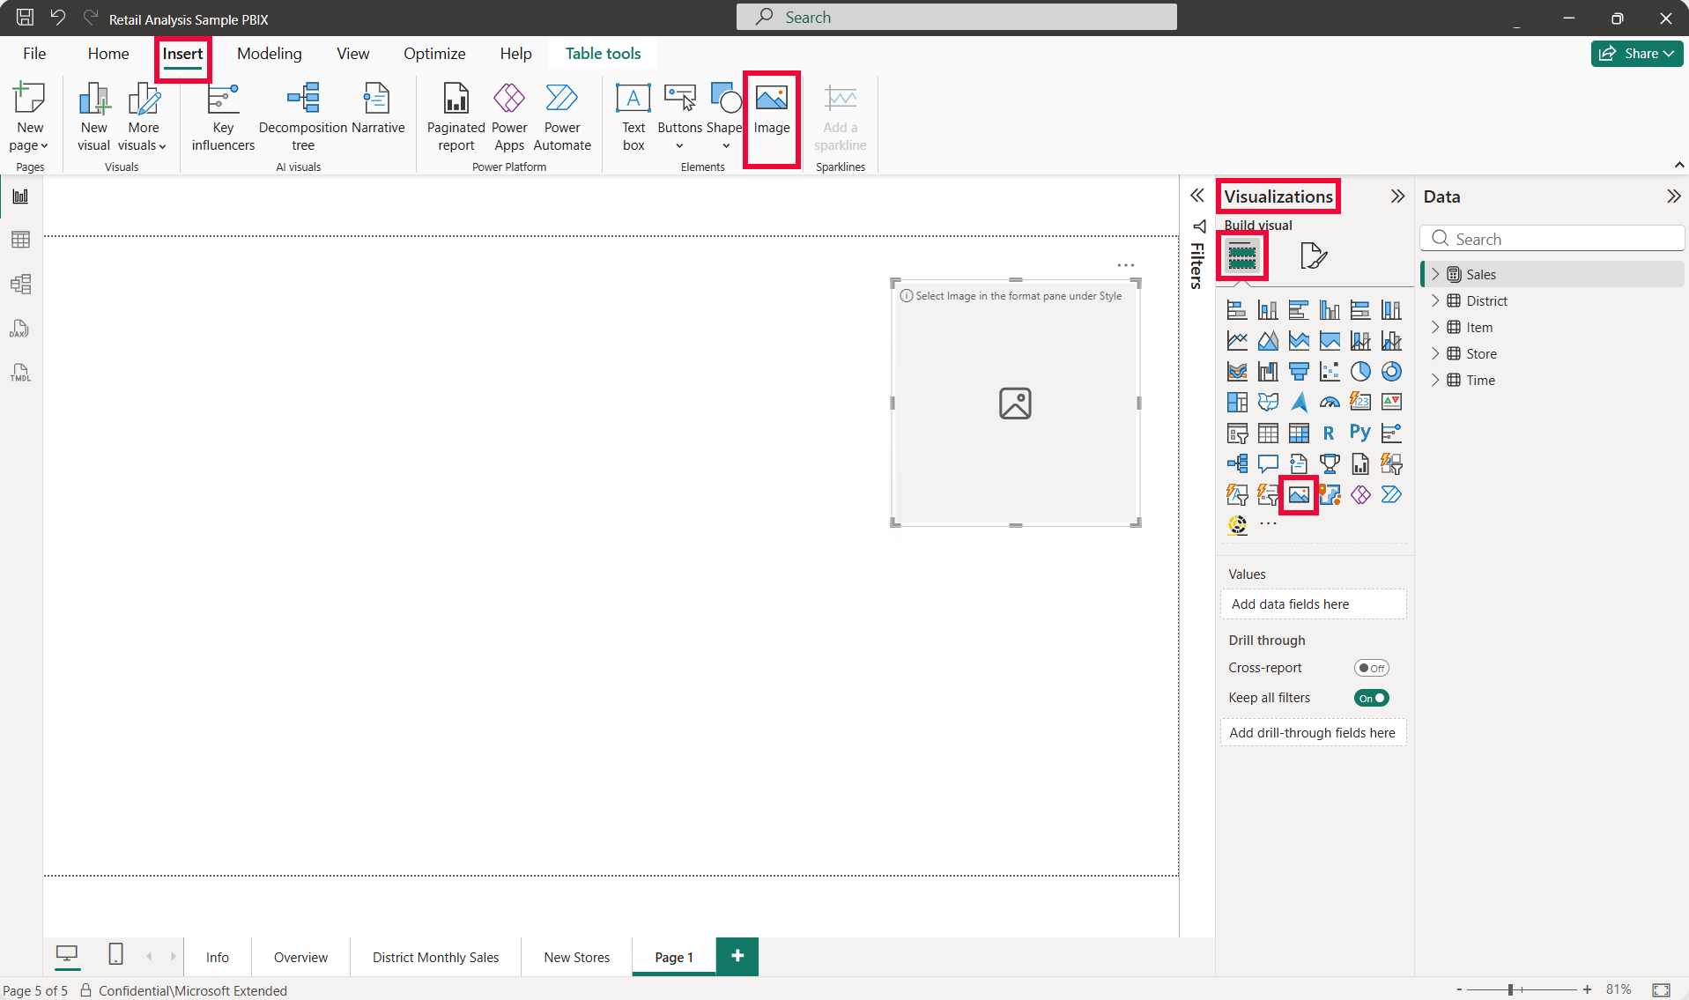Insert a Key influencers visual
Viewport: 1689px width, 1000px height.
coord(223,118)
